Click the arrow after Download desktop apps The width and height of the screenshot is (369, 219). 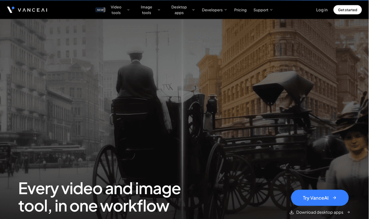coord(348,212)
